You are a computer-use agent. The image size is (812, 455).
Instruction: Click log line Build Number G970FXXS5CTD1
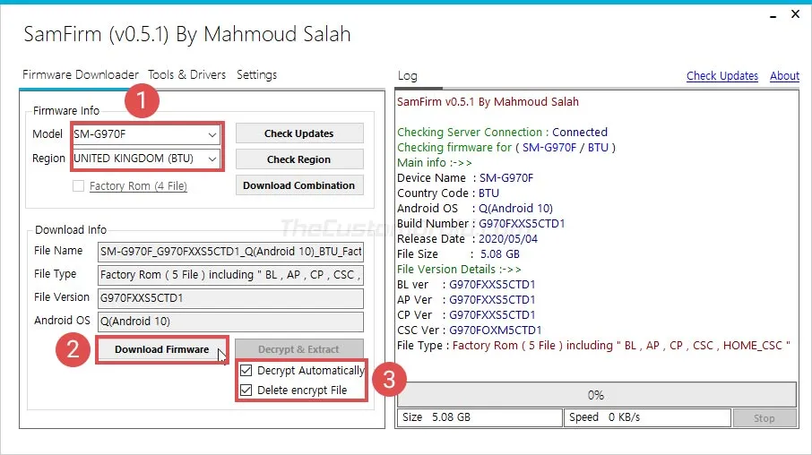480,224
